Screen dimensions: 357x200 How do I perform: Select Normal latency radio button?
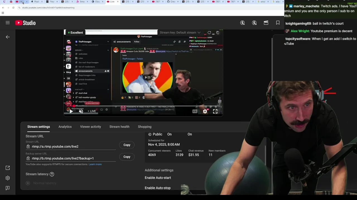point(28,183)
